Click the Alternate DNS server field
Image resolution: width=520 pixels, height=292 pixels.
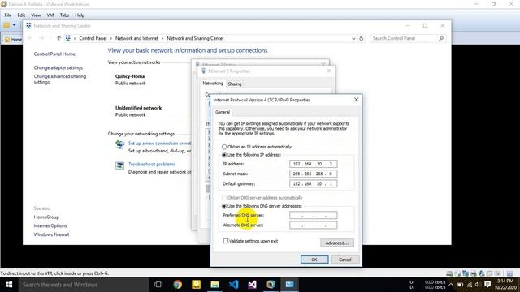(x=313, y=225)
